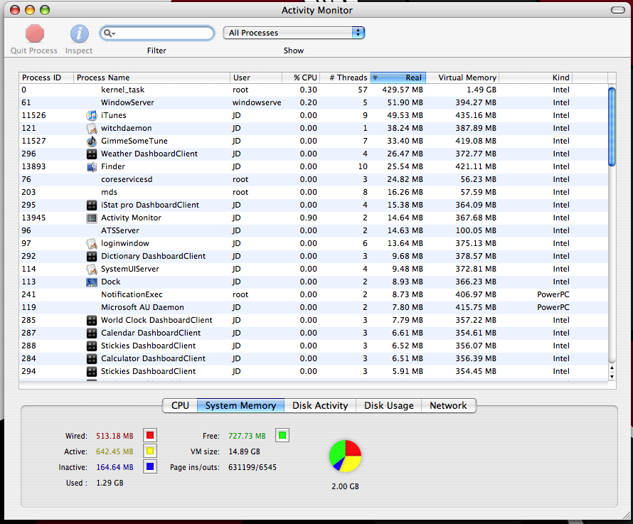Click the 727.73 MB Free value
The image size is (633, 524).
(247, 436)
